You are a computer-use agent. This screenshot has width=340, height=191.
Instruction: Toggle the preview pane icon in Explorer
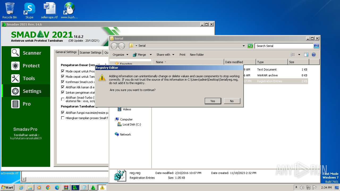point(306,55)
